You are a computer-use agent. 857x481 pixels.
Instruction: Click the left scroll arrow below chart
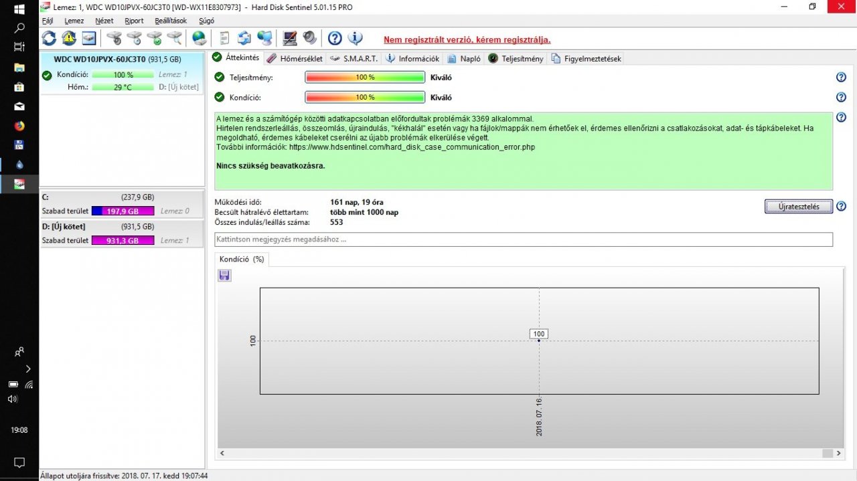(222, 453)
